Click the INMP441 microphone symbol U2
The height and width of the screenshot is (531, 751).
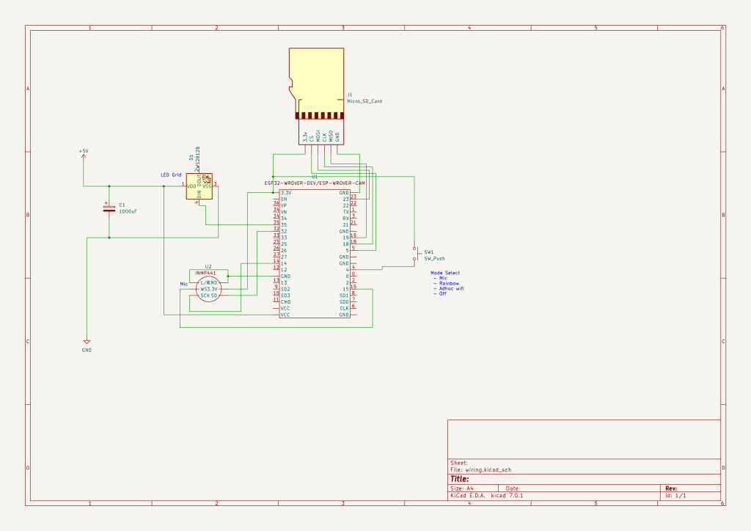pos(209,288)
